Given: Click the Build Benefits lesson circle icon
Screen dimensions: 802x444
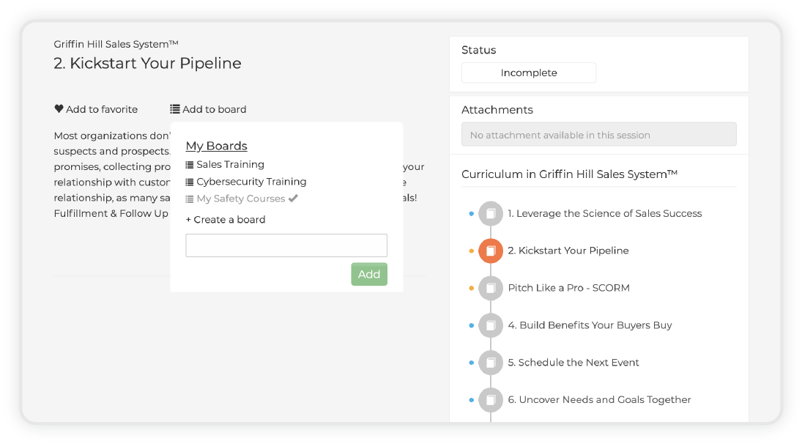Looking at the screenshot, I should tap(491, 325).
